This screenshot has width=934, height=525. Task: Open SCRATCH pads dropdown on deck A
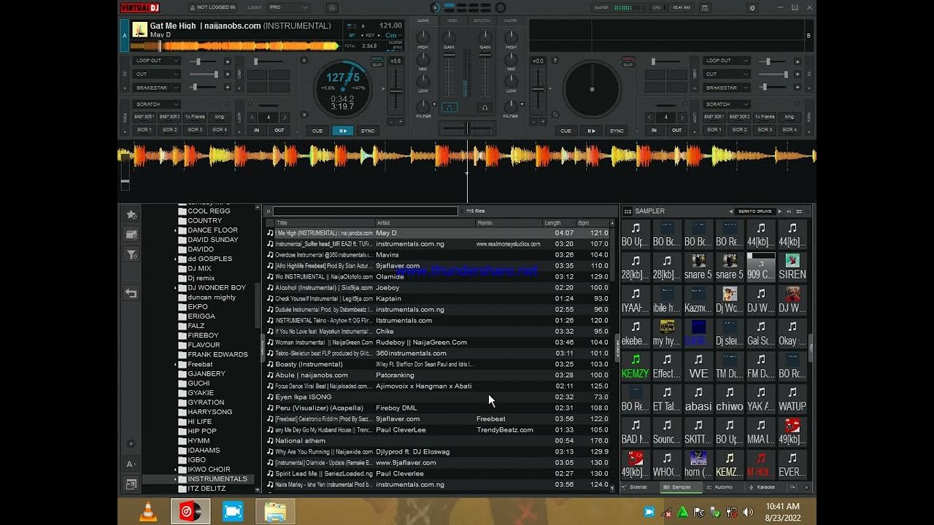click(156, 104)
